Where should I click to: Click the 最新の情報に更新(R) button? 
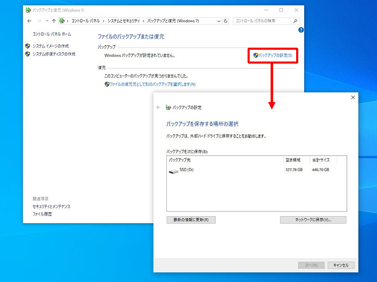coord(191,220)
